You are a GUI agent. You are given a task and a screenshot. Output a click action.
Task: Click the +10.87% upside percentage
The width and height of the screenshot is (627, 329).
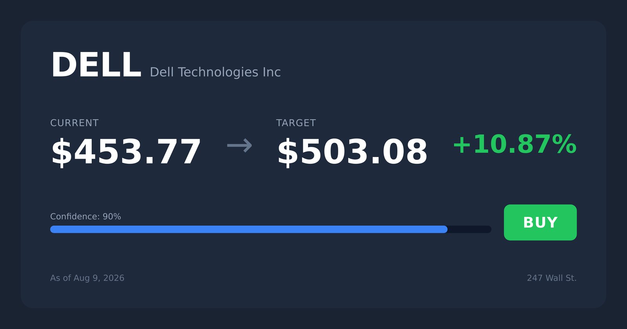515,145
